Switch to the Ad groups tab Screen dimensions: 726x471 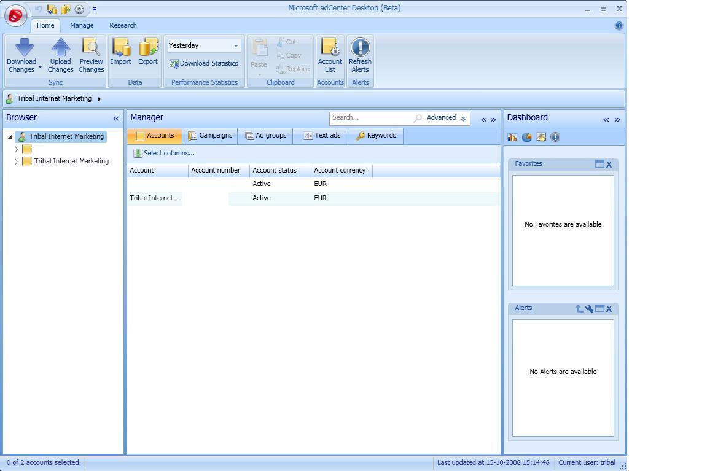click(x=265, y=136)
